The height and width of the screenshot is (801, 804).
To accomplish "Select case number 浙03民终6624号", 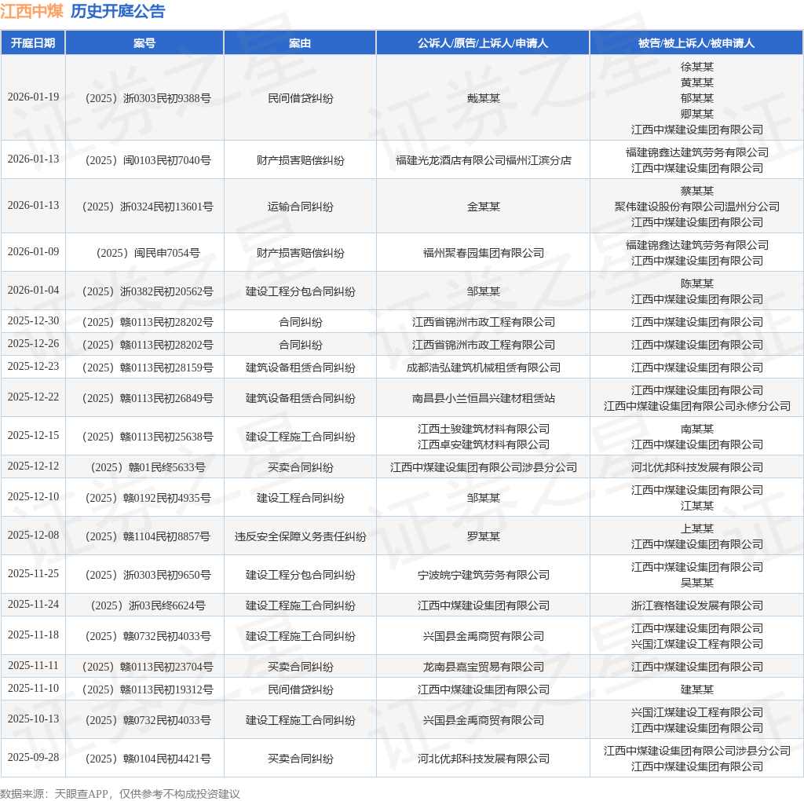I will pyautogui.click(x=148, y=605).
